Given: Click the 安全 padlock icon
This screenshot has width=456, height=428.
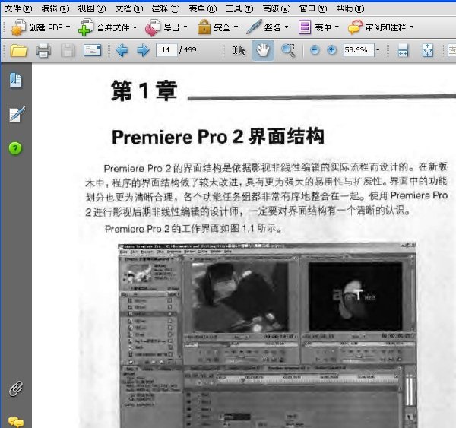Looking at the screenshot, I should (x=204, y=27).
